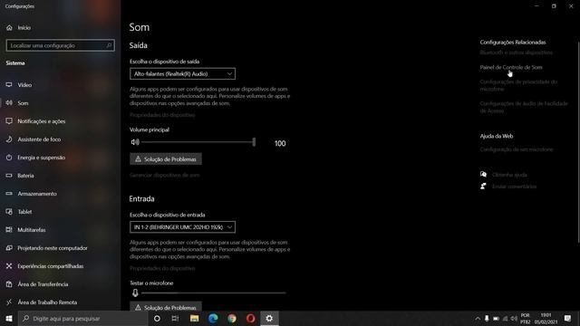Open Task View on taskbar

click(x=175, y=318)
